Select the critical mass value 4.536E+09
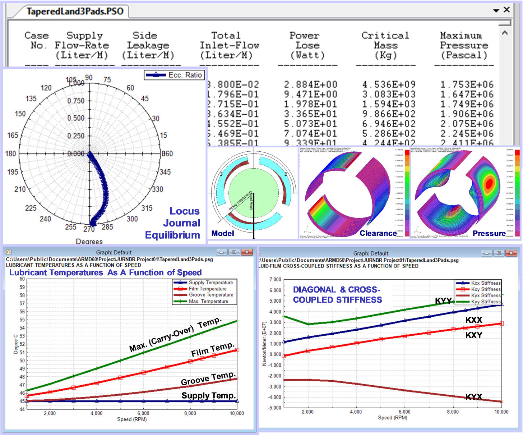523x436 pixels. point(389,84)
